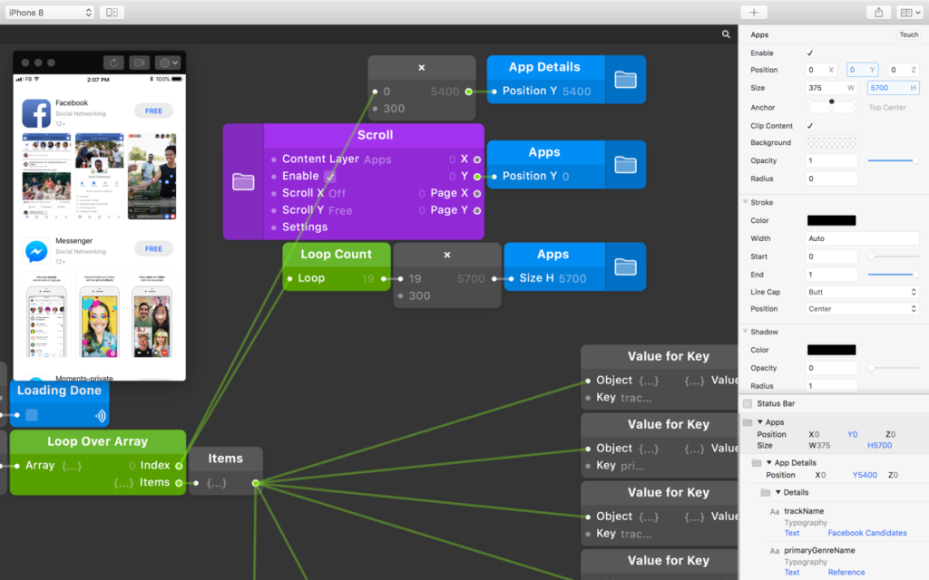Open the Line Cap Butt dropdown
This screenshot has height=580, width=929.
pyautogui.click(x=863, y=292)
